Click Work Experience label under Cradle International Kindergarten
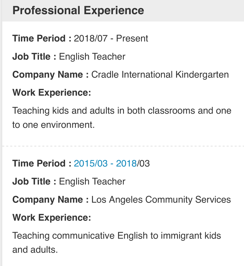The image size is (244, 266). click(x=52, y=93)
